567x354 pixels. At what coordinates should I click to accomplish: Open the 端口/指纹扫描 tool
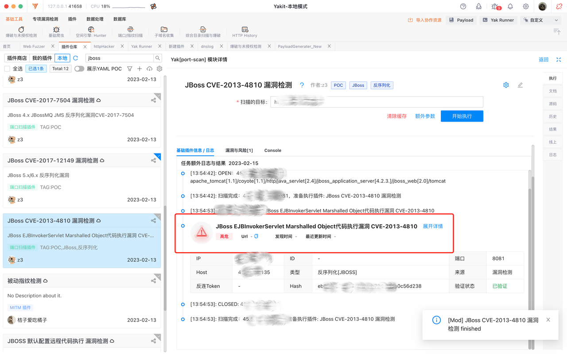point(130,32)
